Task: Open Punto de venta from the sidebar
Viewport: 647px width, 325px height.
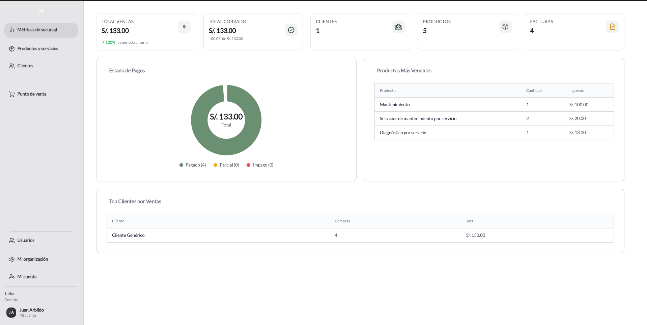Action: [x=32, y=94]
